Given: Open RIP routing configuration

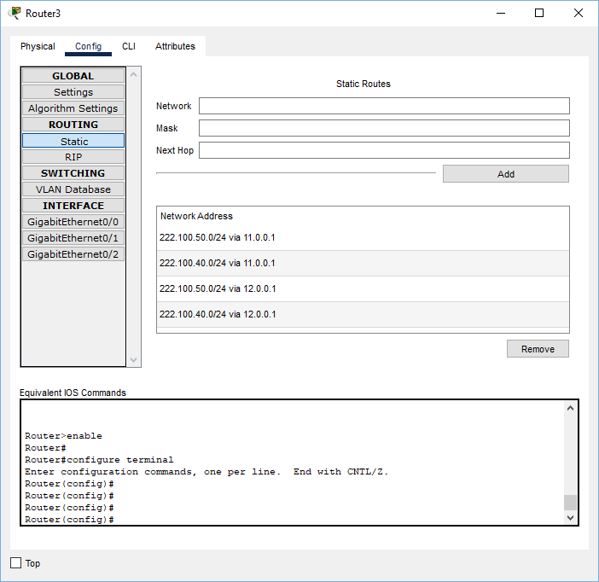Looking at the screenshot, I should [x=73, y=157].
